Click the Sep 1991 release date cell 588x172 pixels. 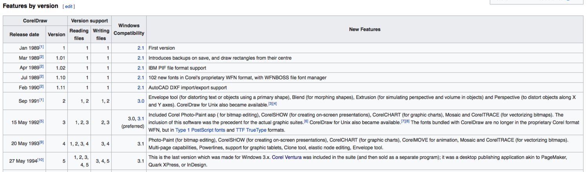(24, 101)
